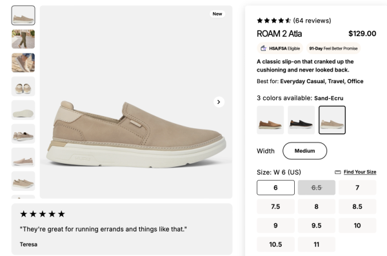The image size is (387, 256).
Task: Click the star rating above product title
Action: pyautogui.click(x=273, y=21)
